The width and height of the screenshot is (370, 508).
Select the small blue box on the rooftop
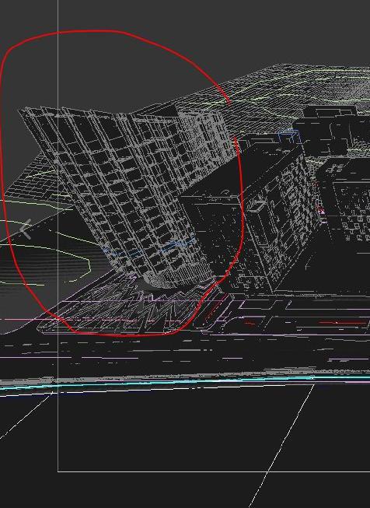pos(289,136)
